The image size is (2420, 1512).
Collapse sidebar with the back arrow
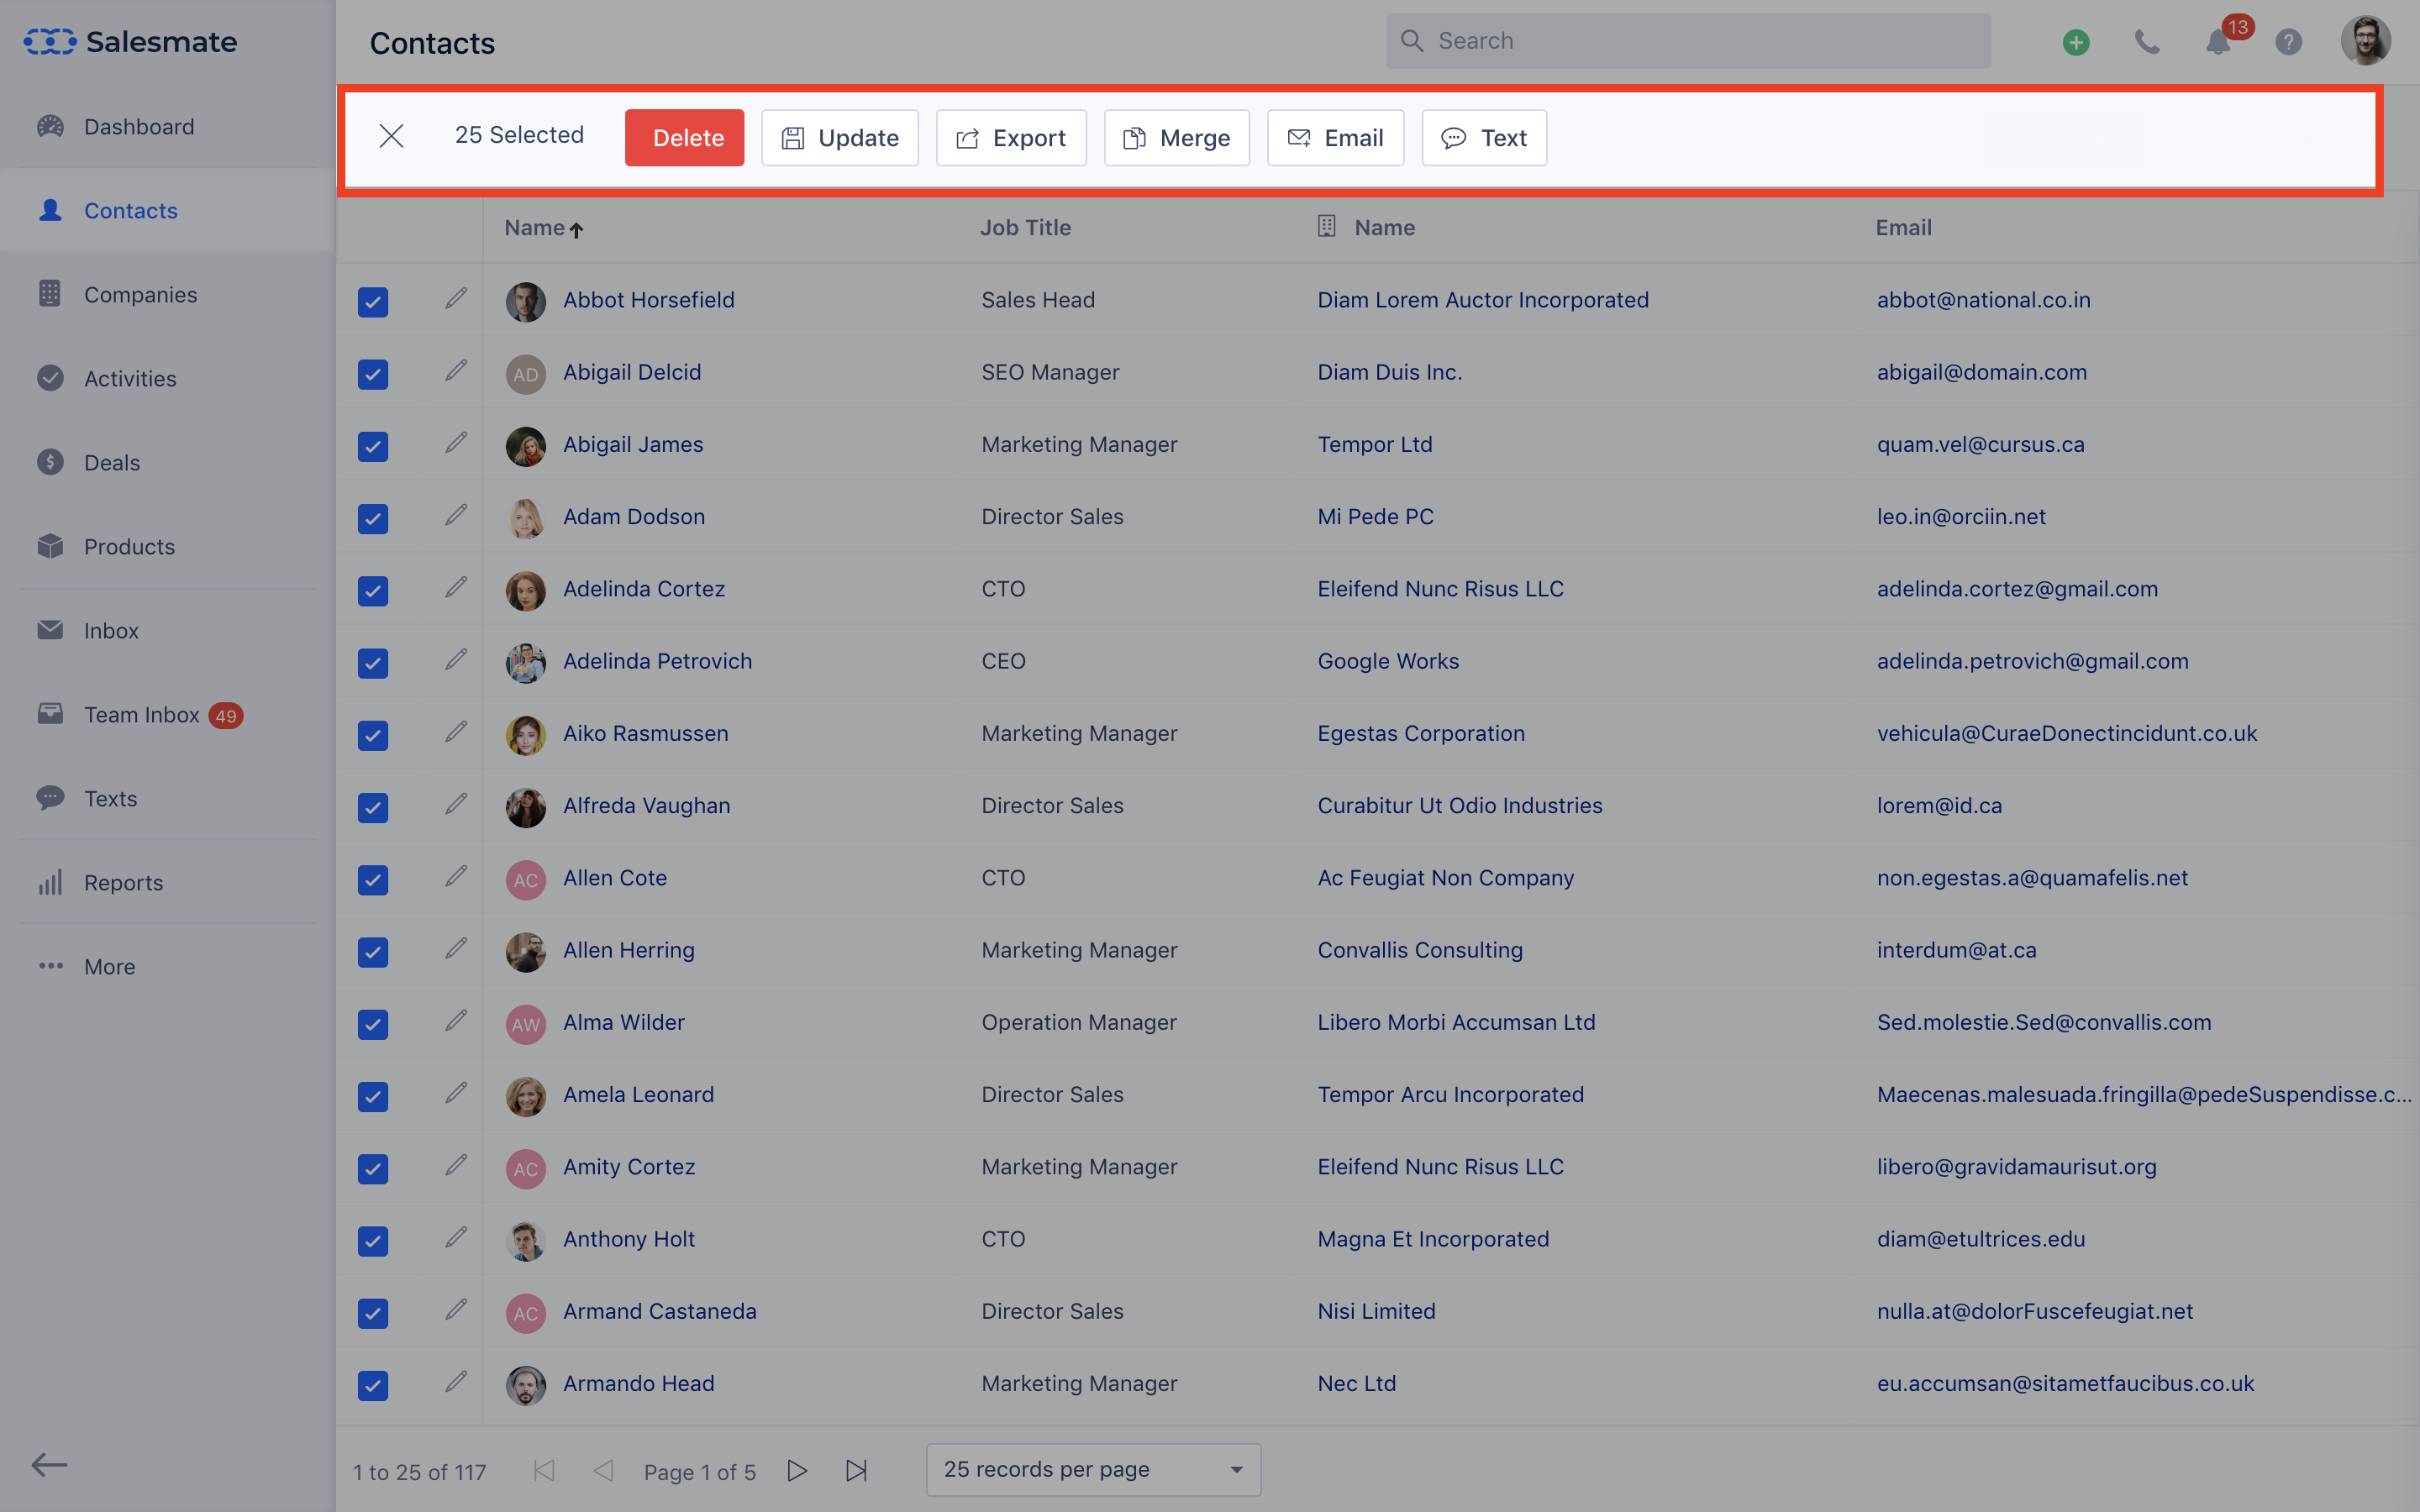49,1465
